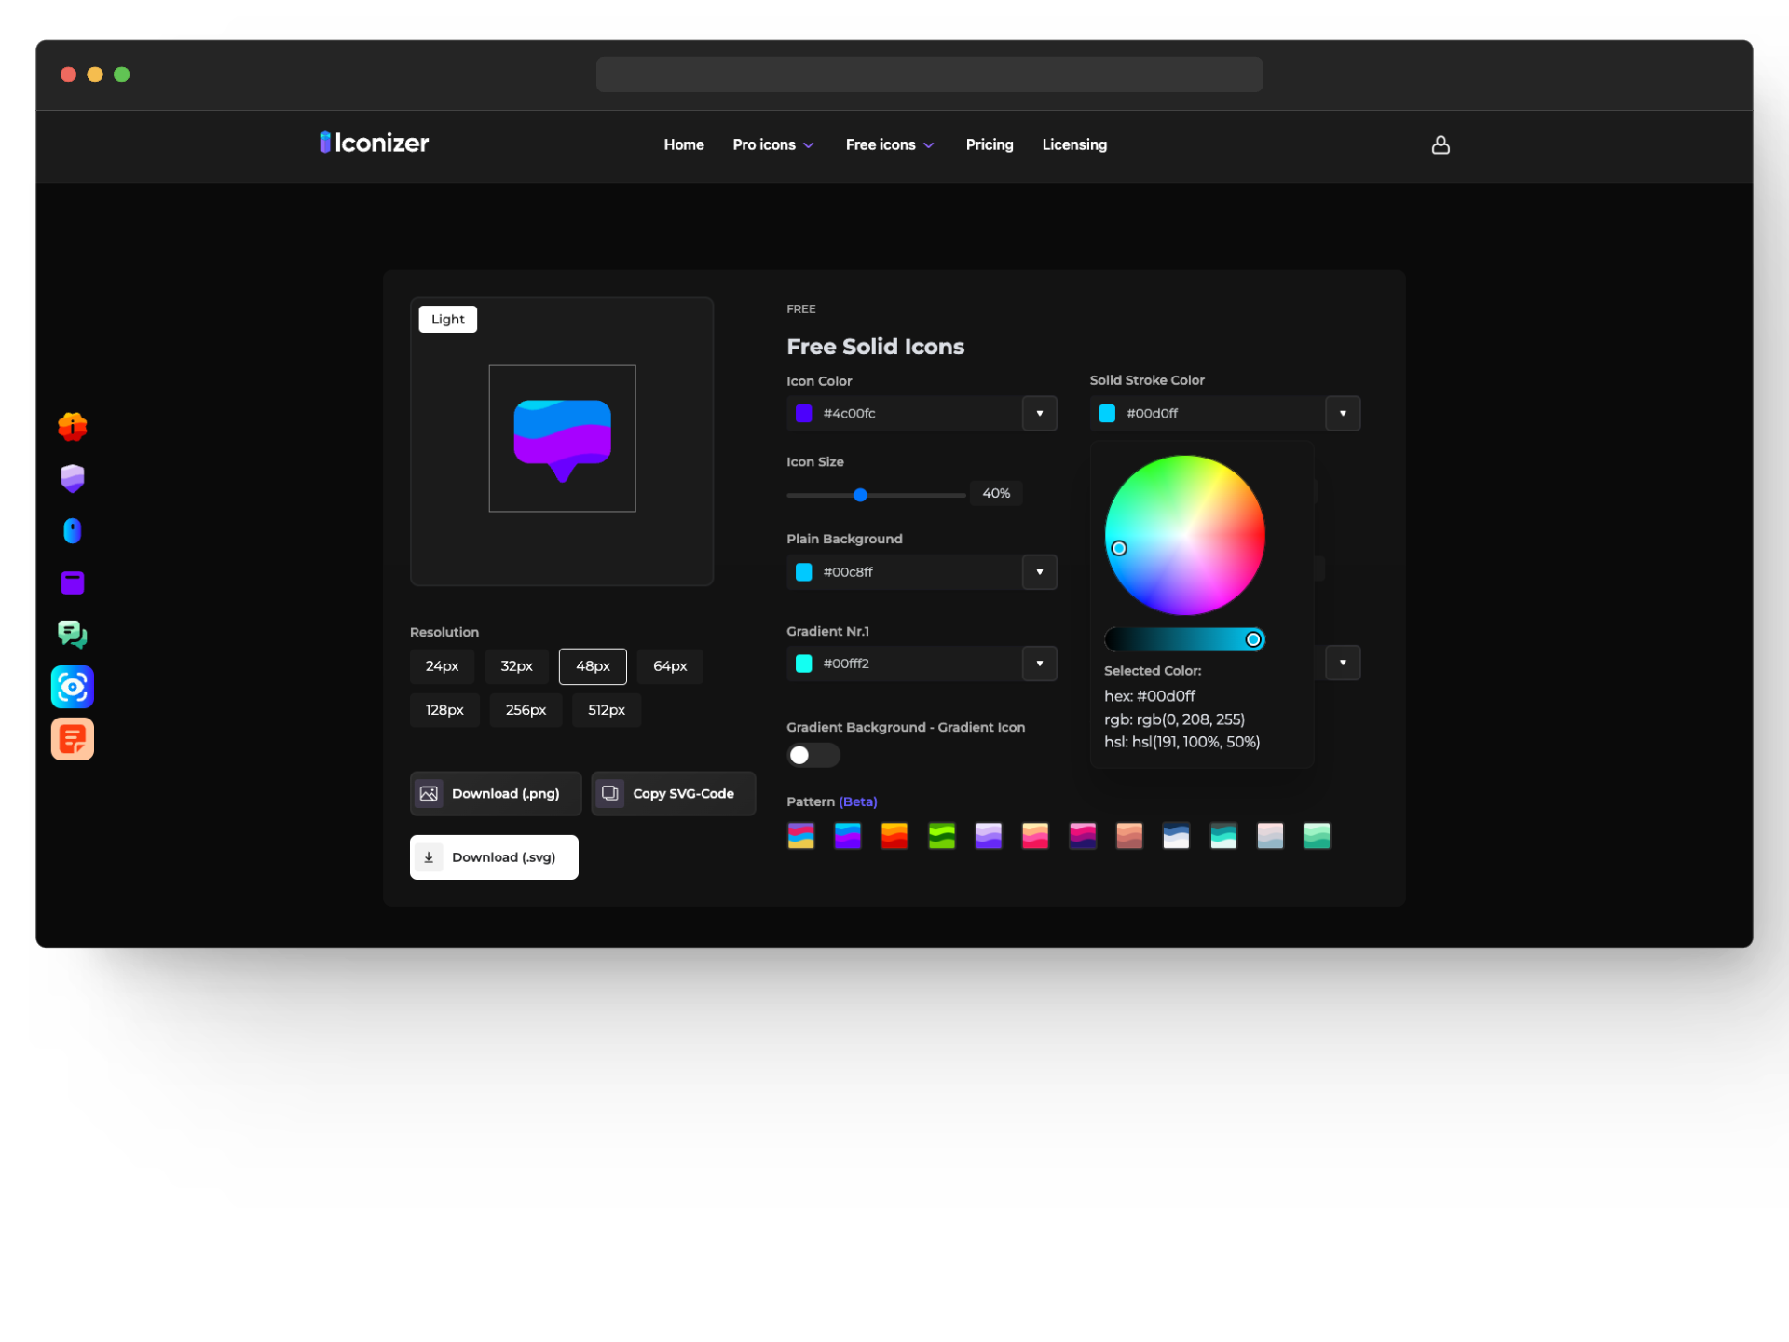
Task: Select the purple shield icon in sidebar
Action: (72, 478)
